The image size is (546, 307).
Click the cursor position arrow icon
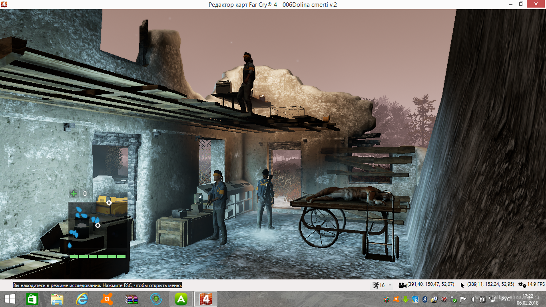click(462, 285)
